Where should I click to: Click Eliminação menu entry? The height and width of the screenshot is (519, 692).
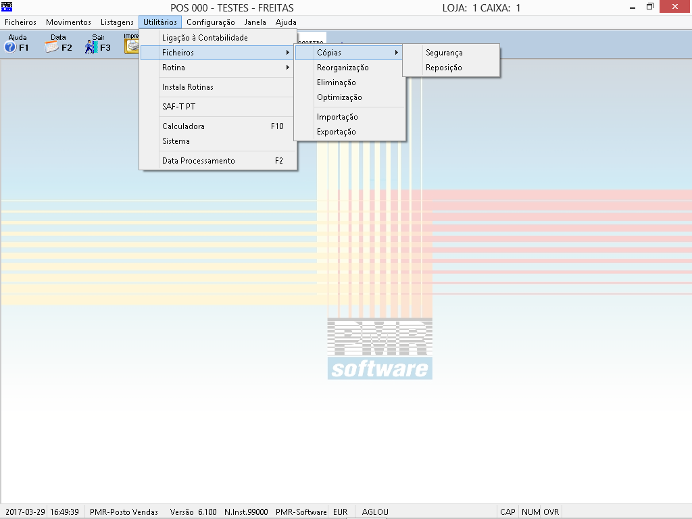point(337,82)
